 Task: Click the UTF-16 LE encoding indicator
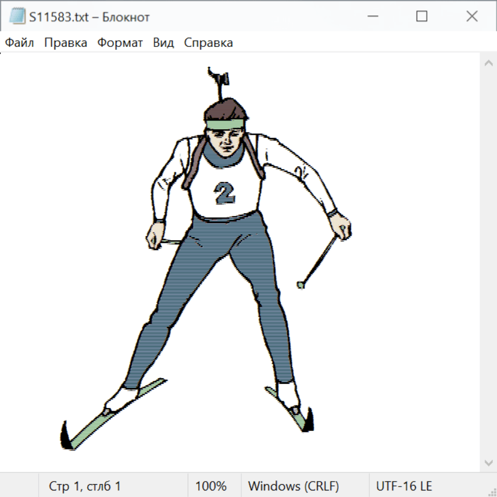pos(404,487)
